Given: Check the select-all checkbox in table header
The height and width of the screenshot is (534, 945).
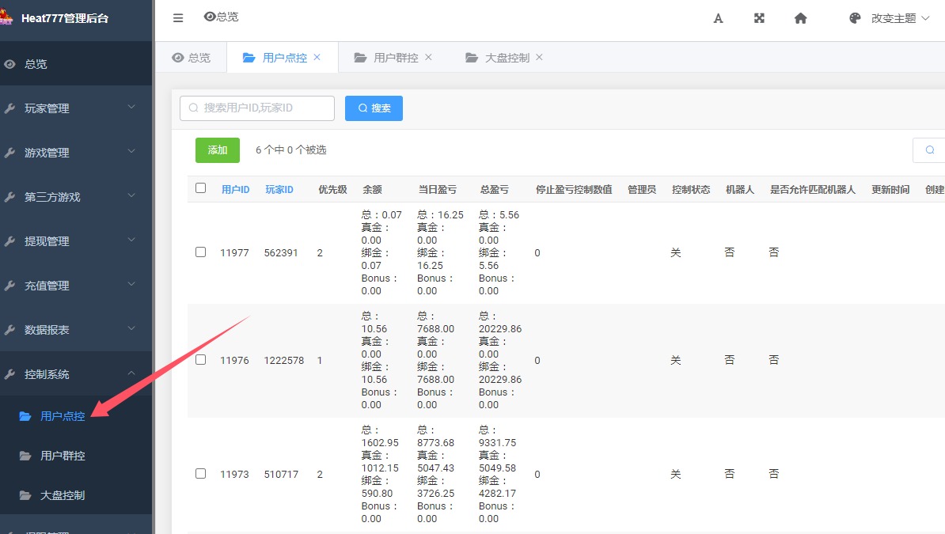Looking at the screenshot, I should (200, 188).
